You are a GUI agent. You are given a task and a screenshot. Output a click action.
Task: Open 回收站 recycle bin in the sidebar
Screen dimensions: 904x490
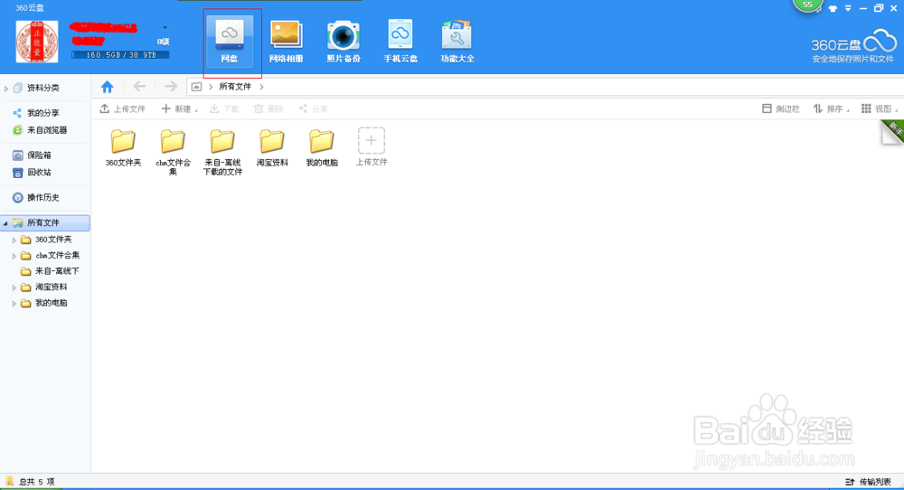click(x=39, y=173)
